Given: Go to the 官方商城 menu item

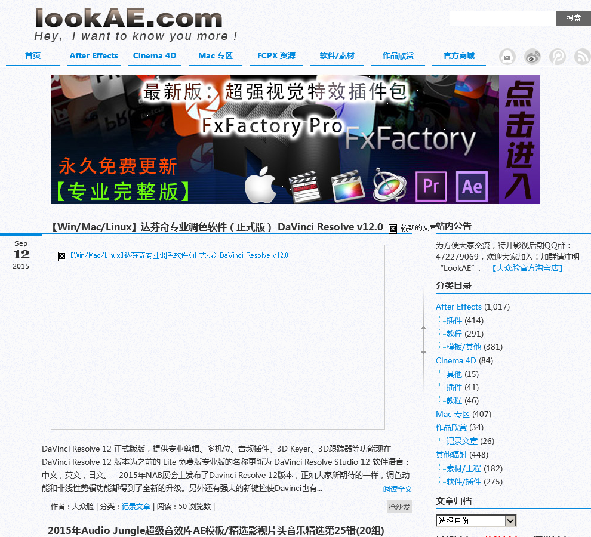Looking at the screenshot, I should pos(458,55).
